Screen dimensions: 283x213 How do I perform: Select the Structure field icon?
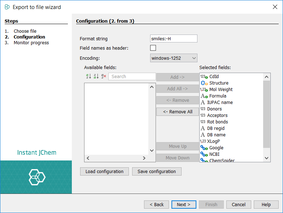(x=204, y=83)
